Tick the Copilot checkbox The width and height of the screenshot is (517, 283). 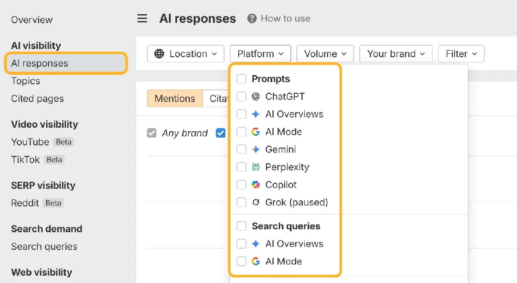(242, 185)
